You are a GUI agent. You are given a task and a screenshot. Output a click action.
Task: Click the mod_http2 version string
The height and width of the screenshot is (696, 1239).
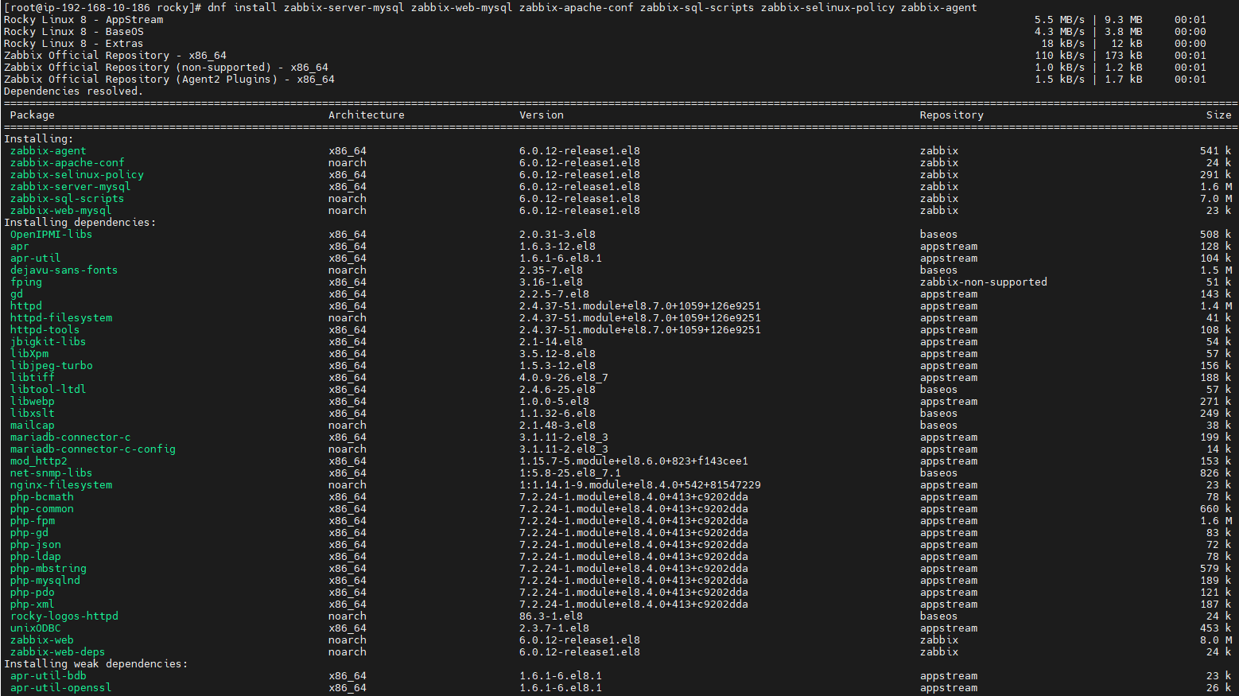633,461
